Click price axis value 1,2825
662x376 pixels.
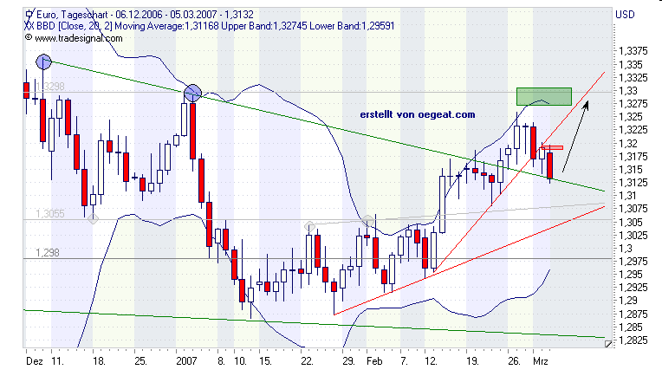[x=633, y=340]
